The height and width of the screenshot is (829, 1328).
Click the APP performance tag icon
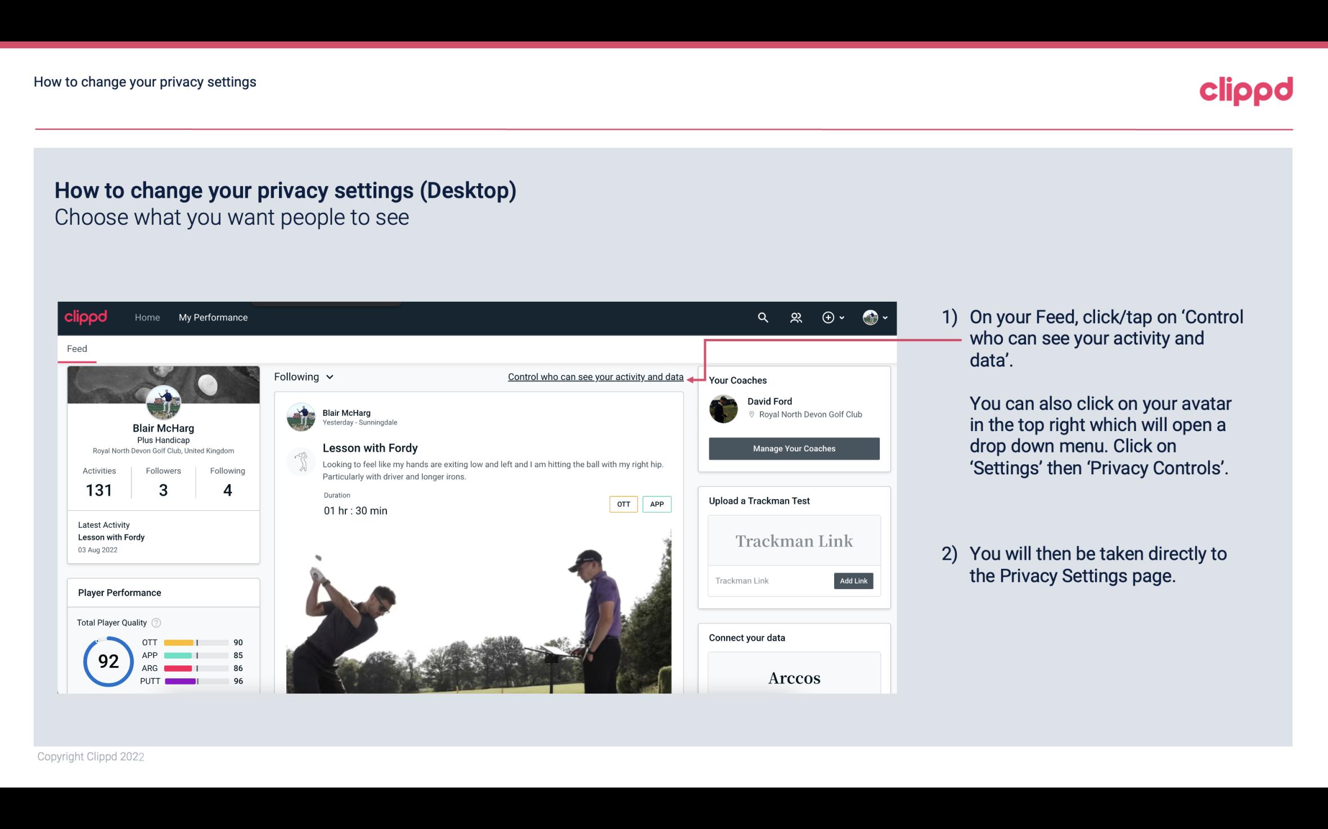[658, 504]
